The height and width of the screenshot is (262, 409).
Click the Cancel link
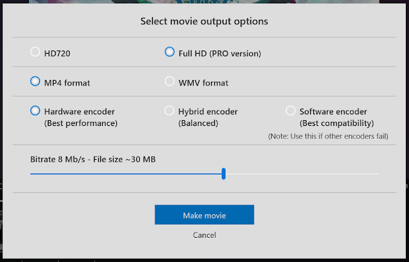204,235
